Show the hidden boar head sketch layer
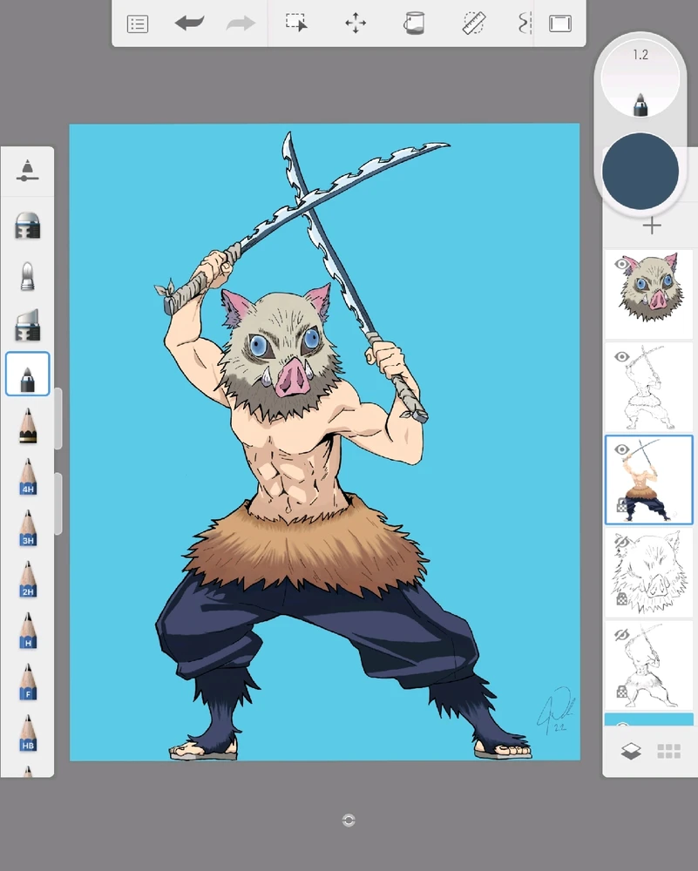The height and width of the screenshot is (871, 698). tap(622, 542)
